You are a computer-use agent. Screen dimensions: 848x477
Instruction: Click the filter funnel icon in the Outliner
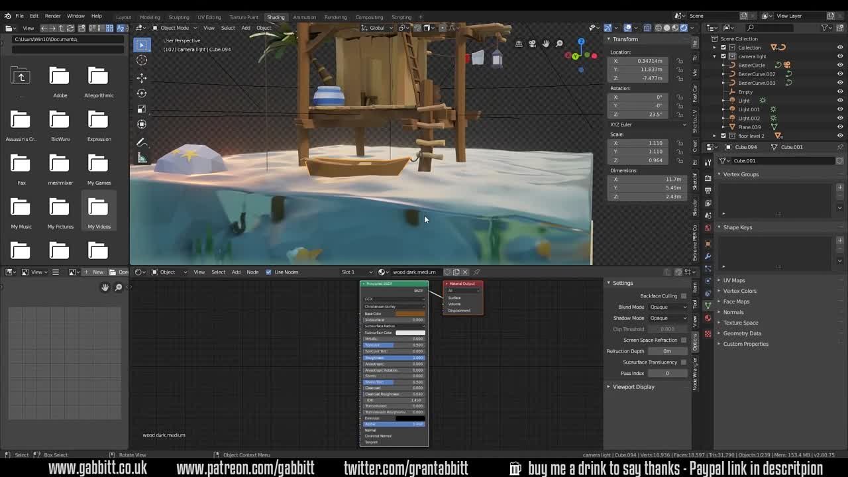click(825, 28)
